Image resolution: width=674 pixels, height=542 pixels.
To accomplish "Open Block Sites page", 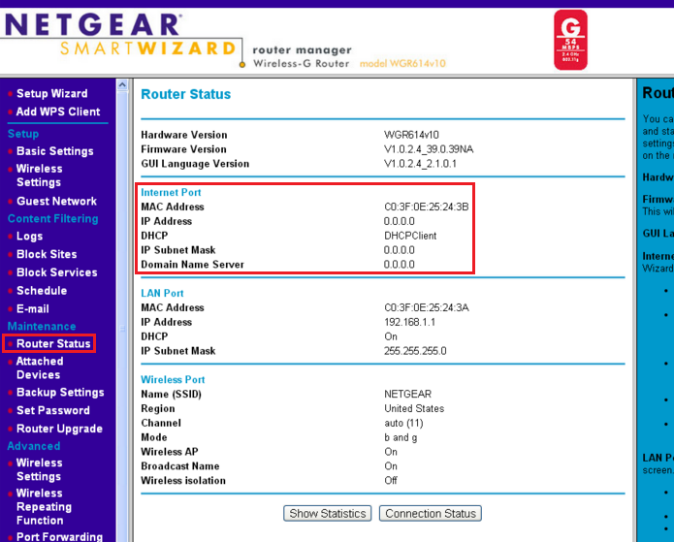I will [47, 254].
